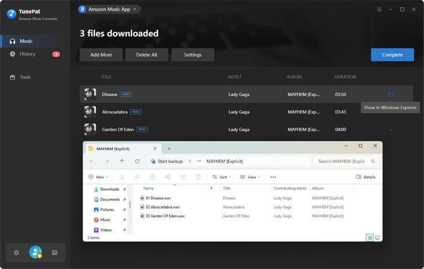Click the Complete button
Viewport: 424px width, 269px height.
pyautogui.click(x=392, y=55)
